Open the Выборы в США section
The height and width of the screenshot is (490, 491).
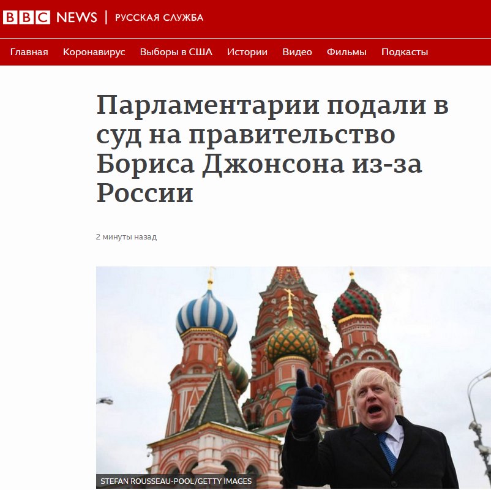176,51
